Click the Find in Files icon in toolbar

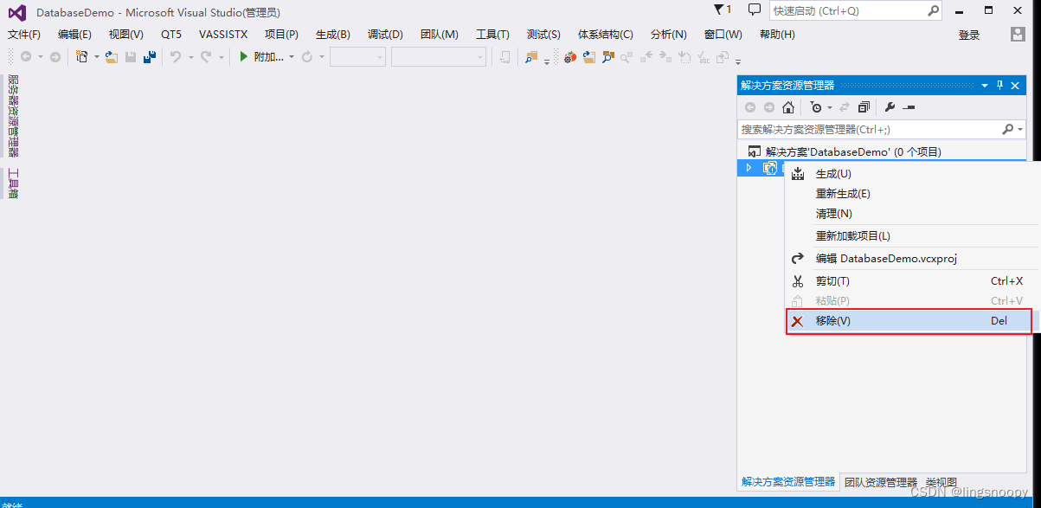[530, 57]
